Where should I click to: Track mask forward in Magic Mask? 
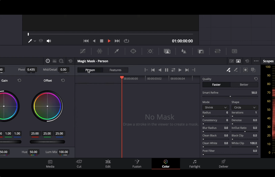point(180,70)
